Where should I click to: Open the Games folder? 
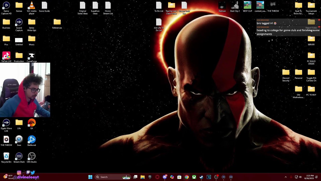click(x=19, y=7)
